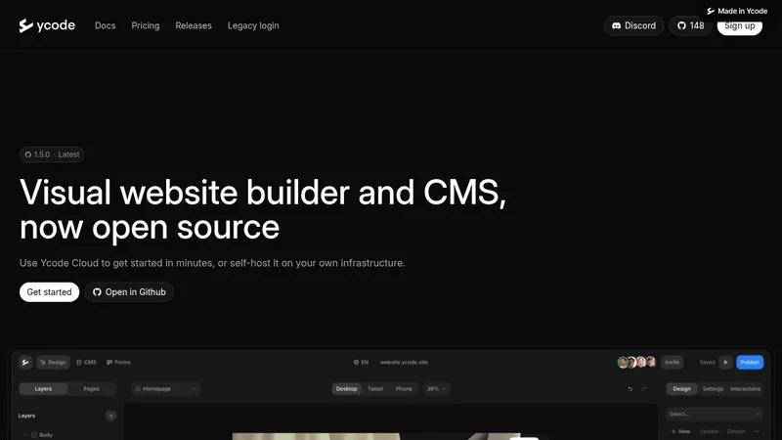Image resolution: width=782 pixels, height=440 pixels.
Task: Click the Update style button
Action: [x=709, y=431]
